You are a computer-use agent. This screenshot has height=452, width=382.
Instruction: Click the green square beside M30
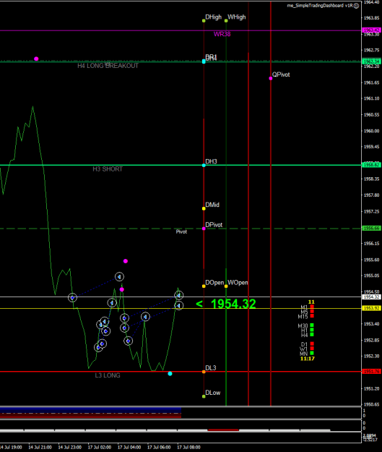click(x=312, y=325)
